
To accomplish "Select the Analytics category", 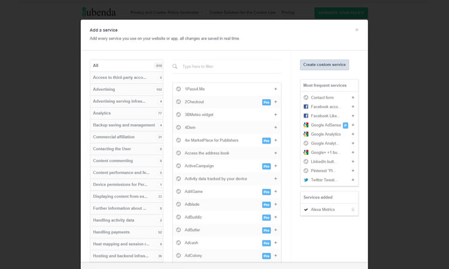I will [x=126, y=113].
